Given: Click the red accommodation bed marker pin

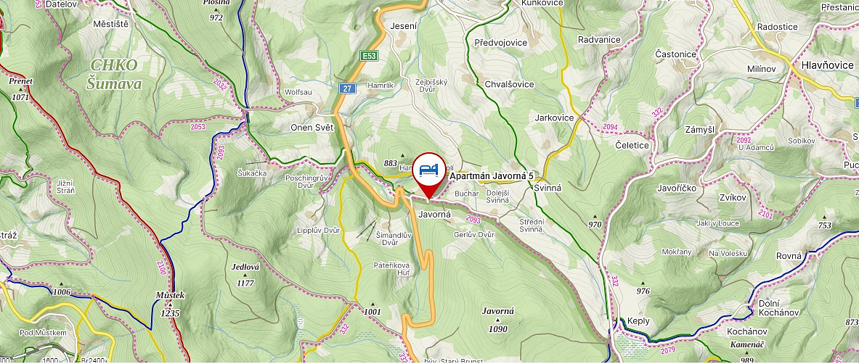Looking at the screenshot, I should (429, 175).
